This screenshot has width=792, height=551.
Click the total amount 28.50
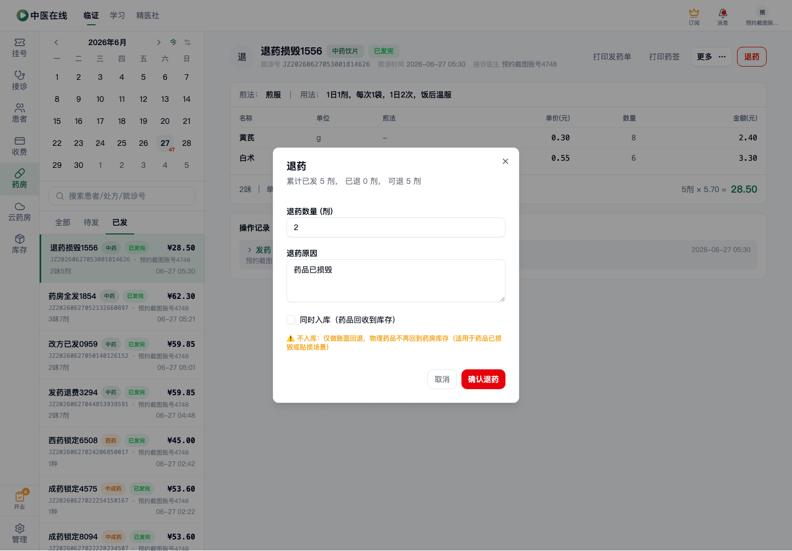point(744,189)
